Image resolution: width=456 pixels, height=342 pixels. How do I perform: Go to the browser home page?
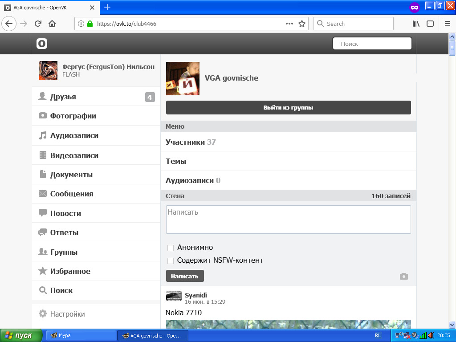tap(52, 24)
